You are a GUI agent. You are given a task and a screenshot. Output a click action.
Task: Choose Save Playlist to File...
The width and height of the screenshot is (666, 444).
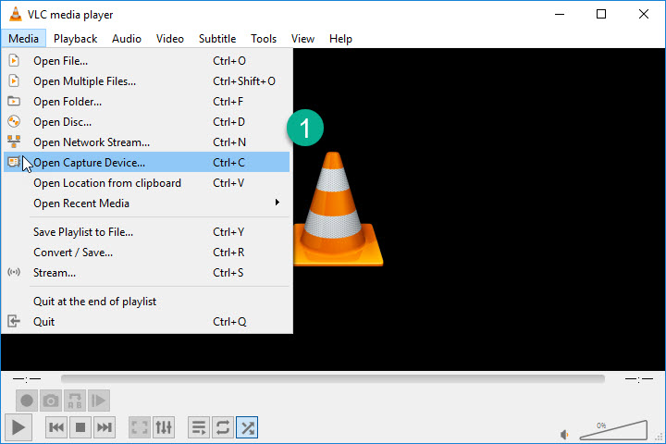click(x=146, y=232)
